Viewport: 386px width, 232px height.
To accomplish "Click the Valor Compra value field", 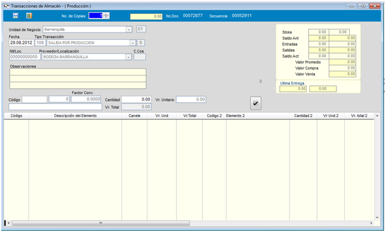I will point(343,68).
